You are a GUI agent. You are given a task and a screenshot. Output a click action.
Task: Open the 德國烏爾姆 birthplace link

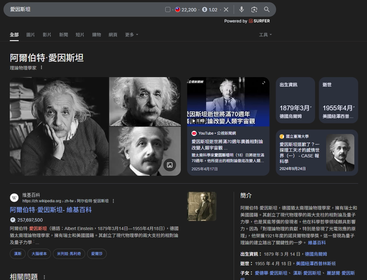[x=316, y=254]
